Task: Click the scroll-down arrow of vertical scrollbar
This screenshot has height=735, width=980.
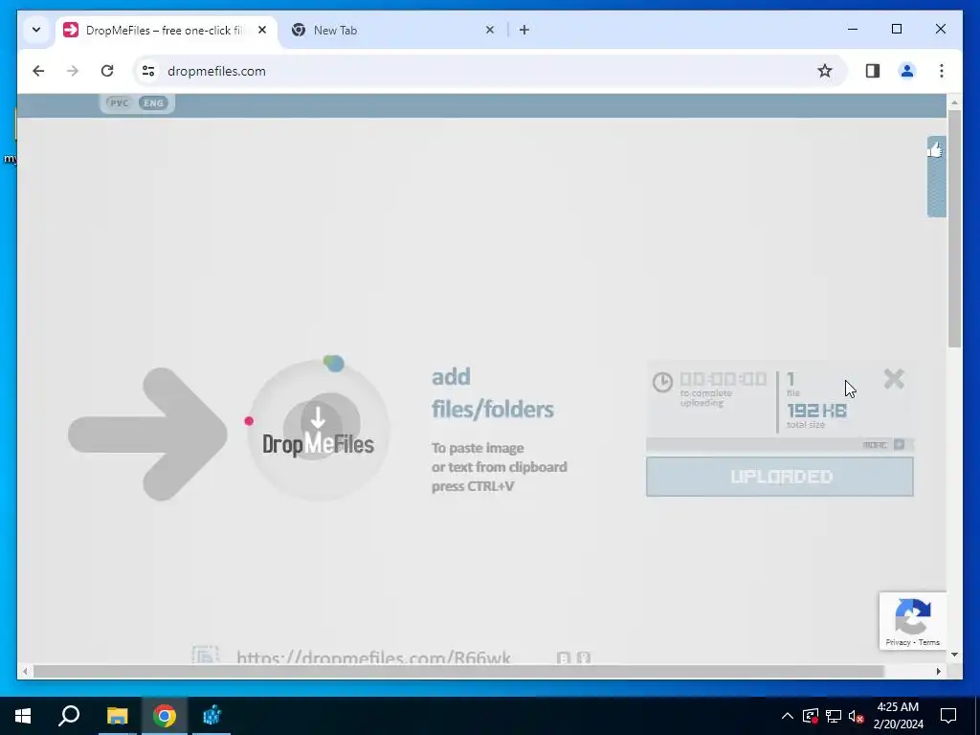Action: (954, 655)
